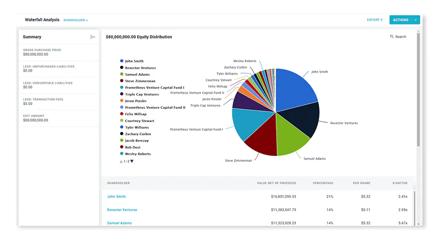Image resolution: width=439 pixels, height=240 pixels.
Task: Toggle Felix Millsap legend entry
Action: [133, 114]
